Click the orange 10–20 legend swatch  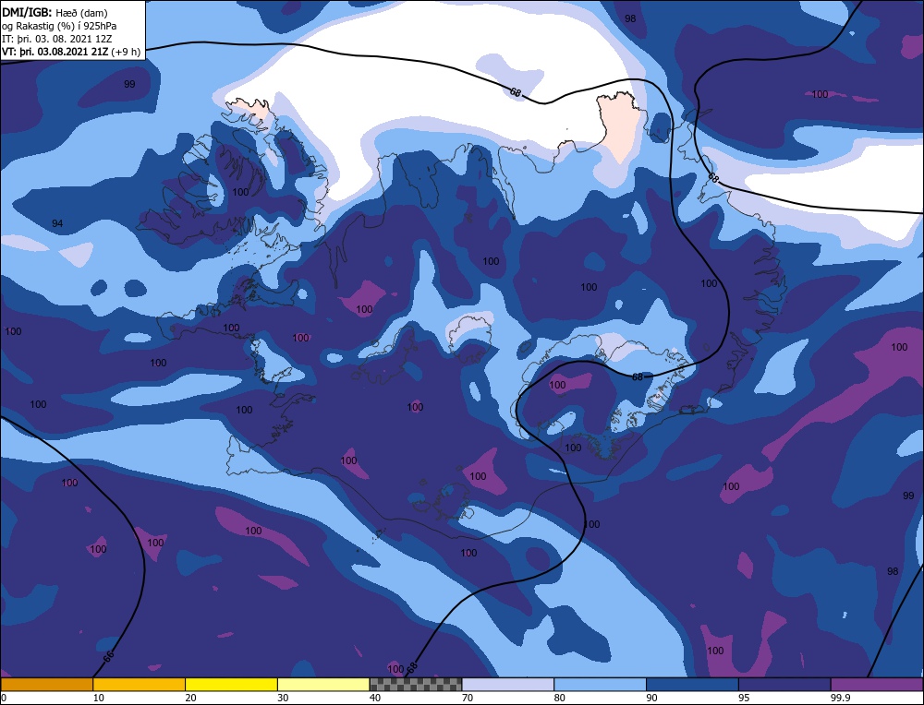140,685
